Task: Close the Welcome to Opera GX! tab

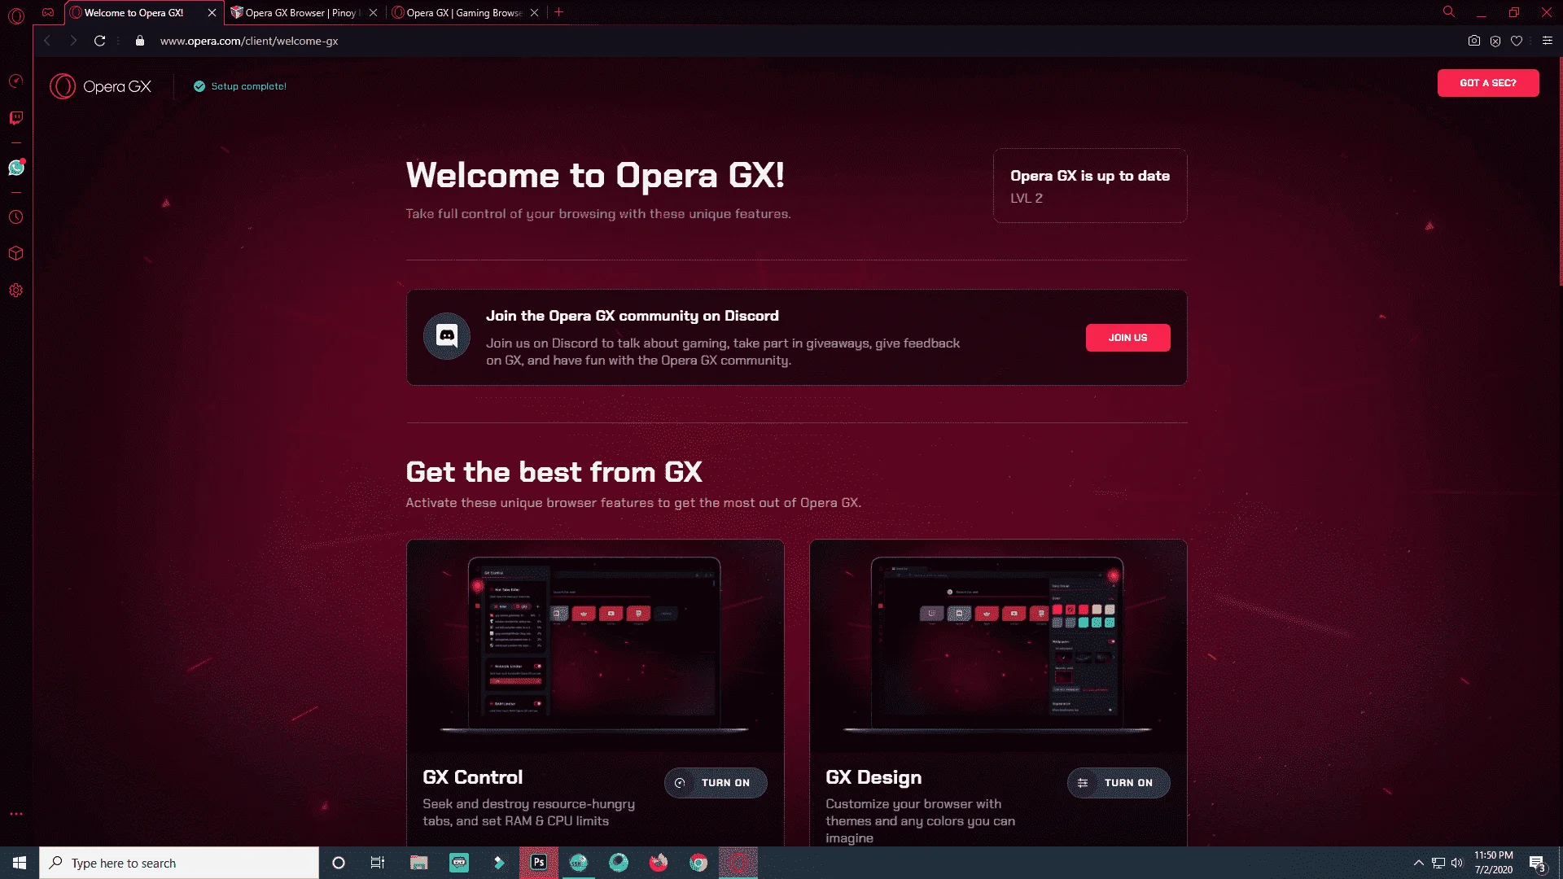Action: coord(212,12)
